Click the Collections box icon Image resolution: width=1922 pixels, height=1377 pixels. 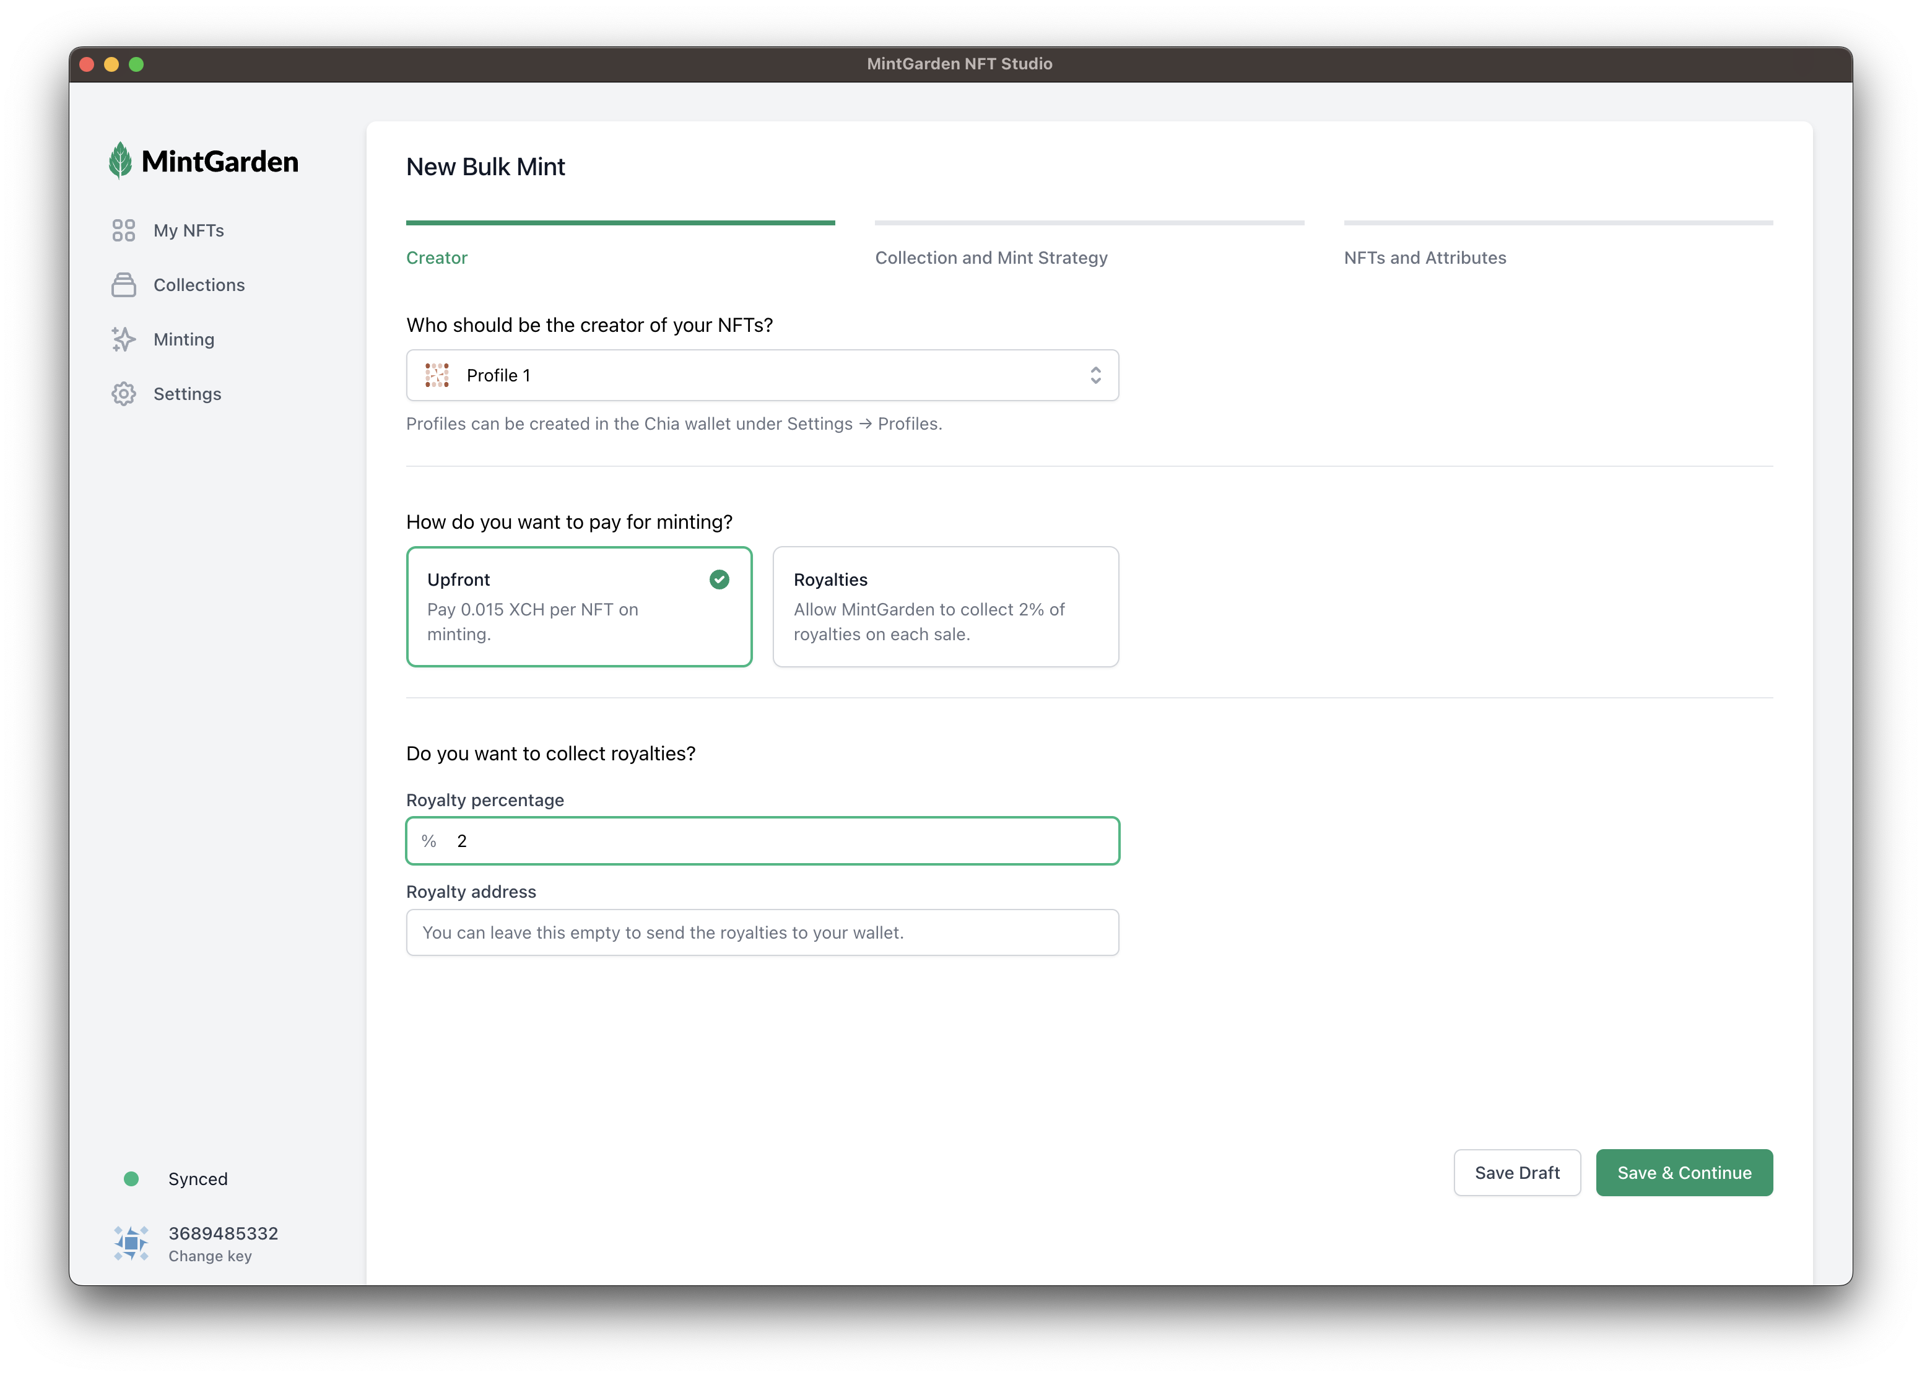(x=124, y=285)
